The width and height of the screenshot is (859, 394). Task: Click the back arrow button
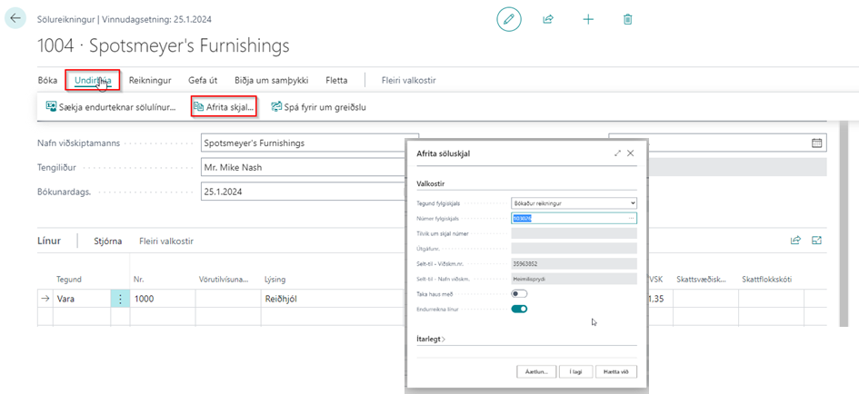(x=16, y=19)
